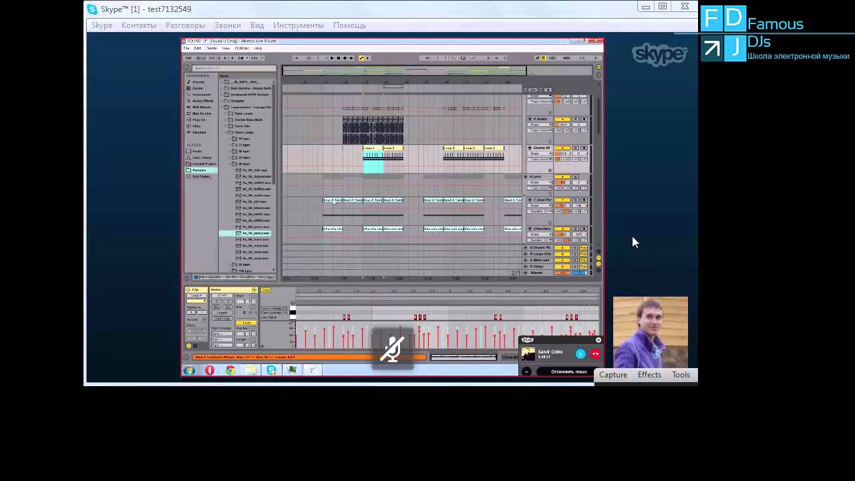This screenshot has height=481, width=855.
Task: Toggle the KEY map mode switch
Action: point(552,58)
